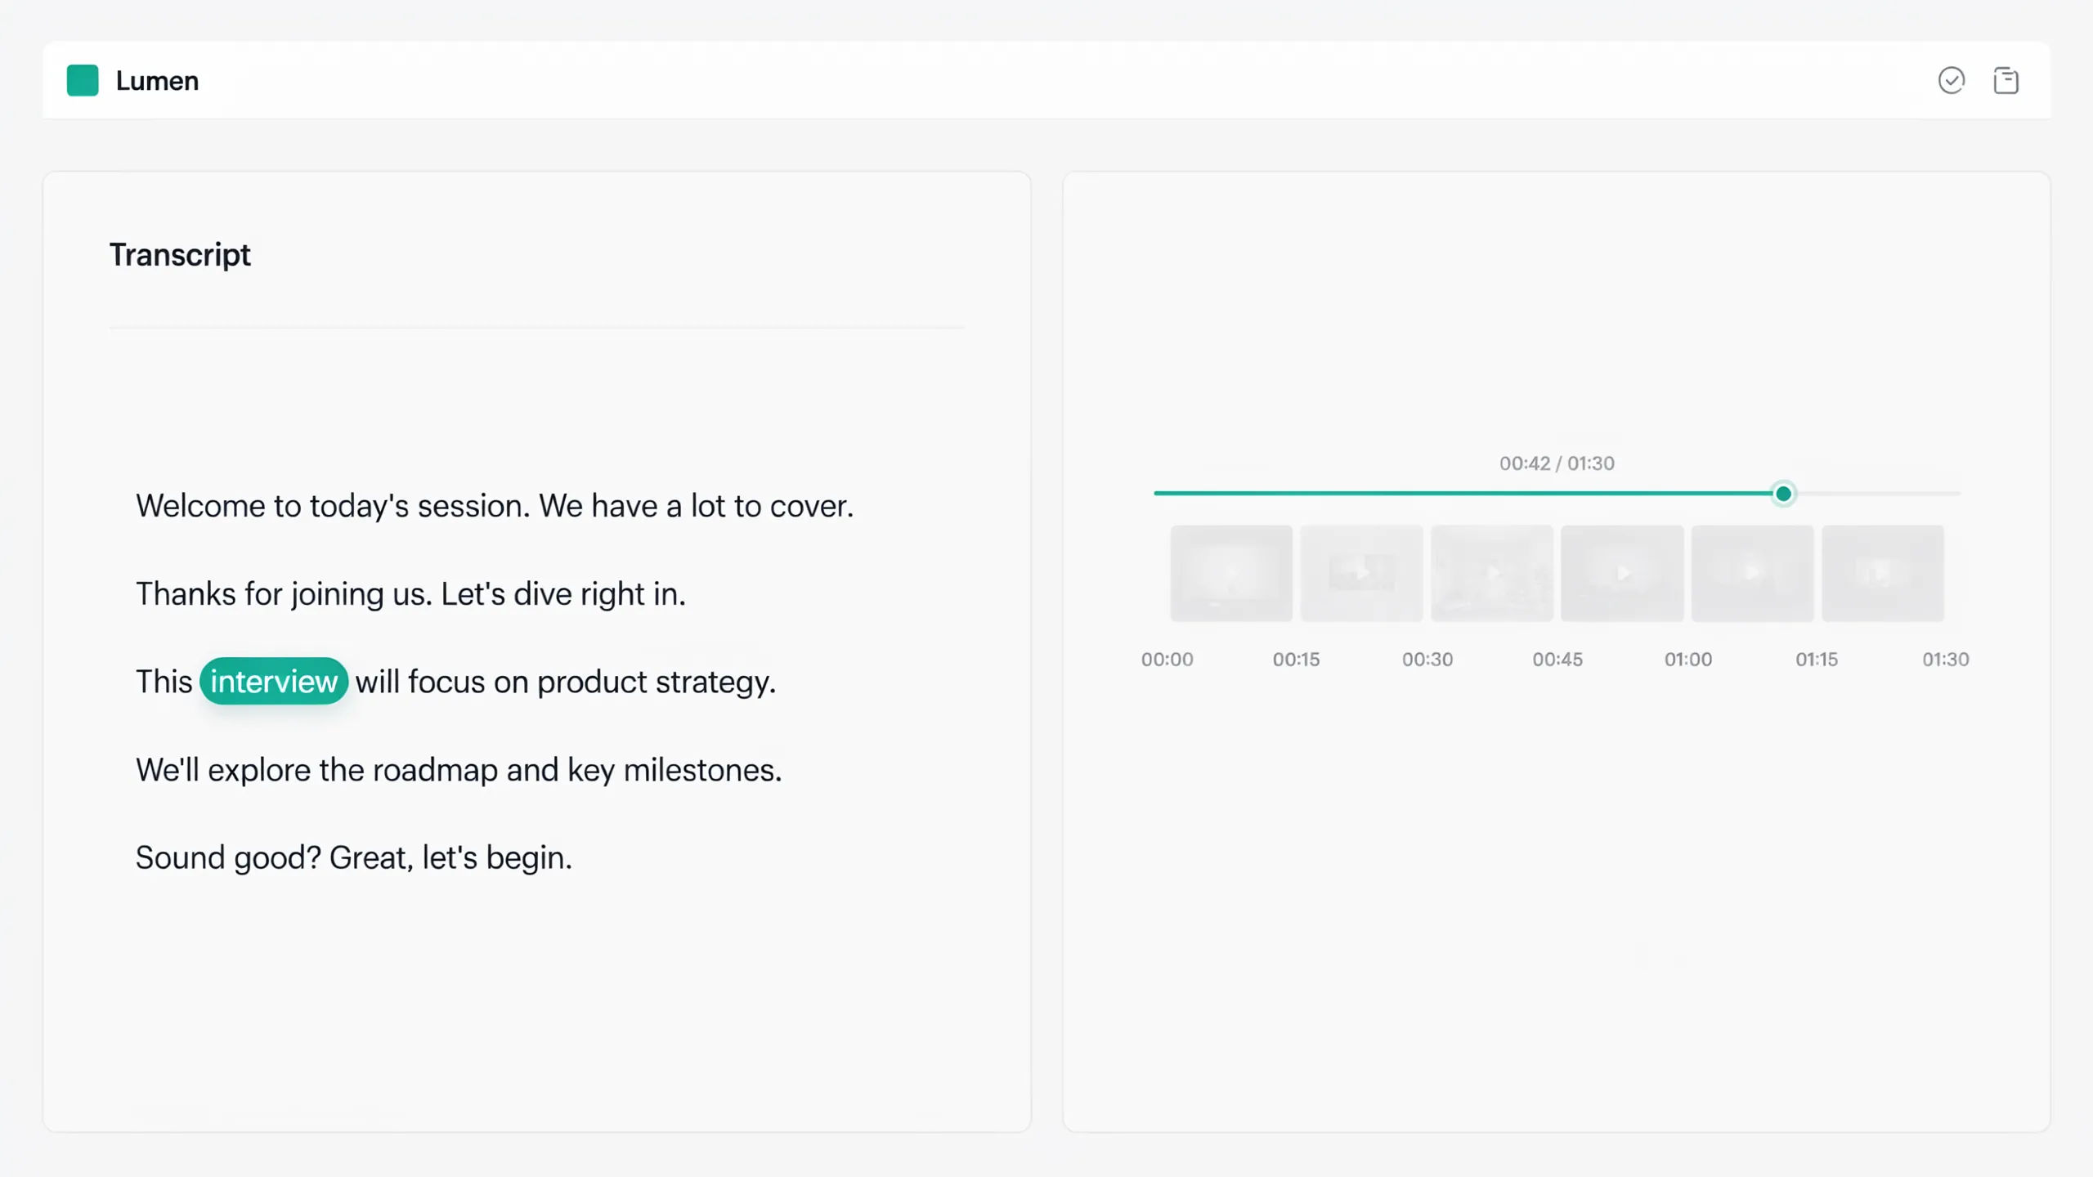2093x1177 pixels.
Task: Select the third video thumbnail near 00:30
Action: point(1492,573)
